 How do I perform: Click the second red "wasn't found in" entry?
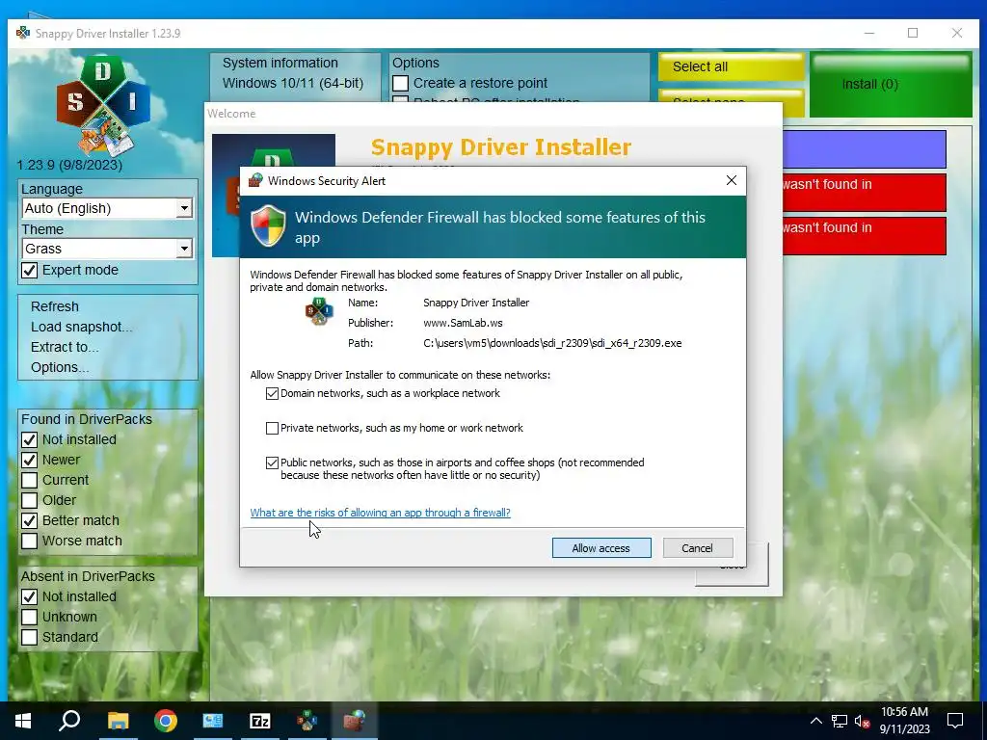865,236
